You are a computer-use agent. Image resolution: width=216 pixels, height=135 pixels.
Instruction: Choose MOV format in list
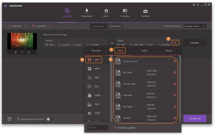[97, 69]
